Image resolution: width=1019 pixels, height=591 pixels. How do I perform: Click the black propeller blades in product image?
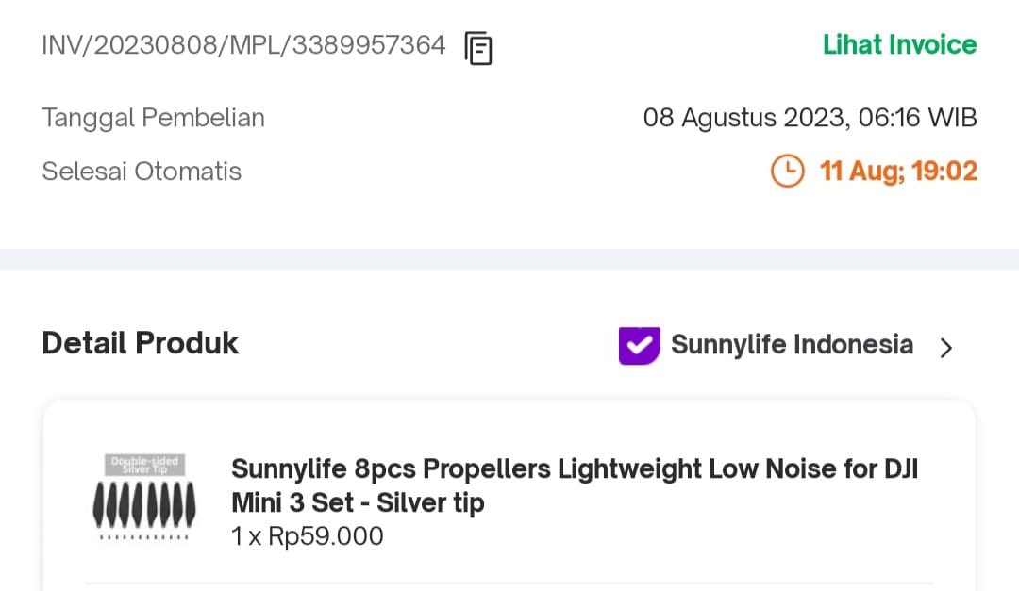pos(144,504)
